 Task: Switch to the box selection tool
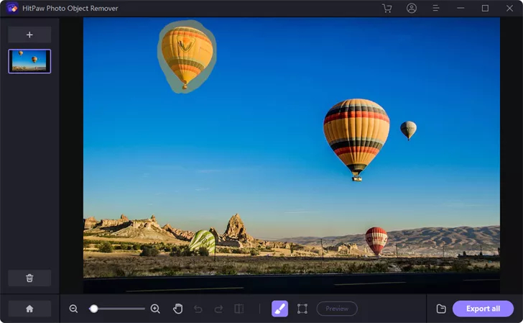click(x=302, y=309)
